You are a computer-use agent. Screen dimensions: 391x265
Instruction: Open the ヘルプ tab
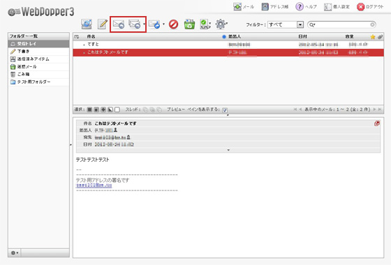pyautogui.click(x=306, y=7)
